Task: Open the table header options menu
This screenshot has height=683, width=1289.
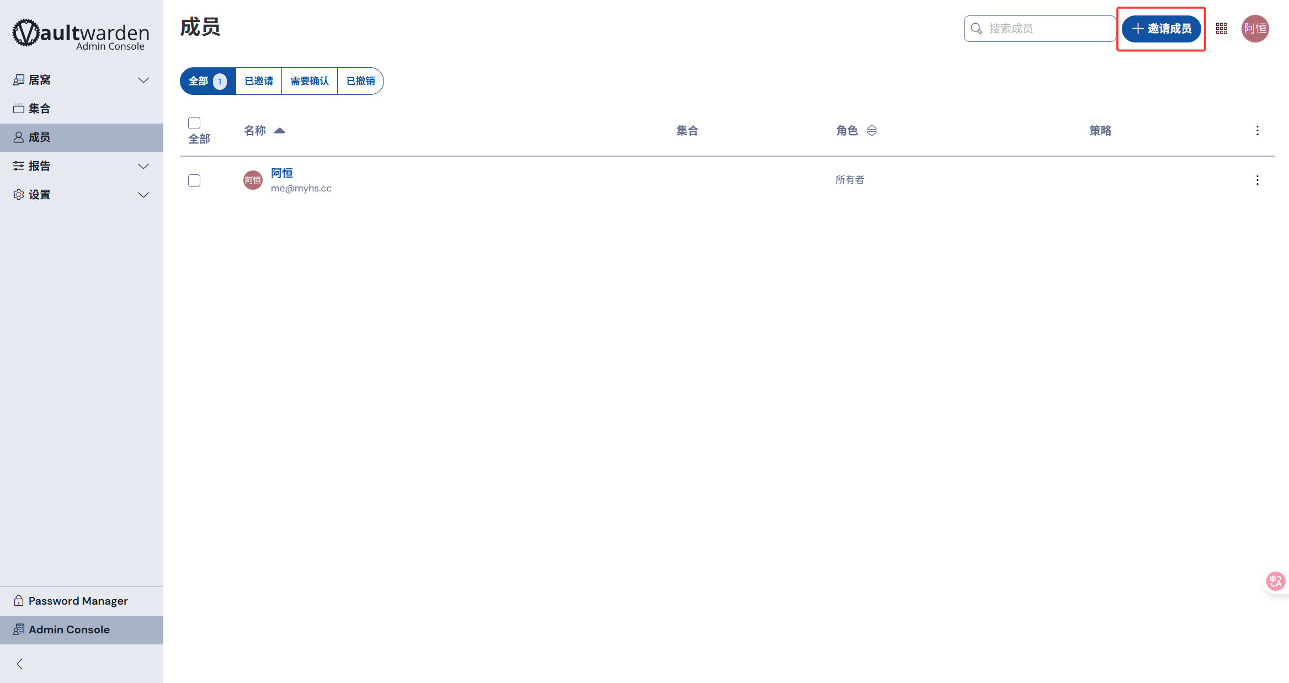Action: point(1258,131)
